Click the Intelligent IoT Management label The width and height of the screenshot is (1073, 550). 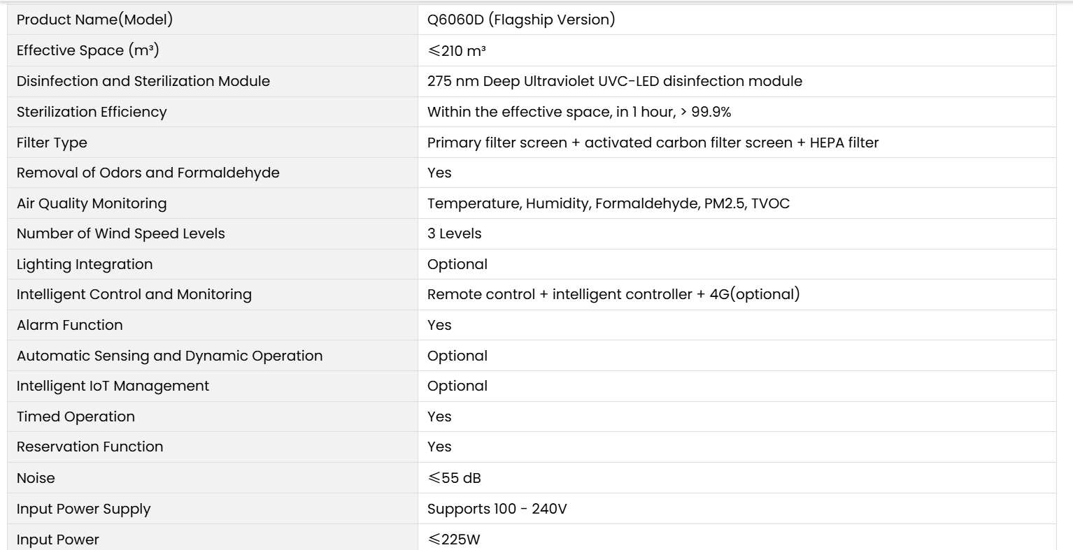113,386
